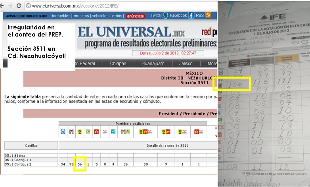Click the PRD-Movimiento Ciudadano coalition icon
The image size is (310, 187).
click(x=182, y=132)
